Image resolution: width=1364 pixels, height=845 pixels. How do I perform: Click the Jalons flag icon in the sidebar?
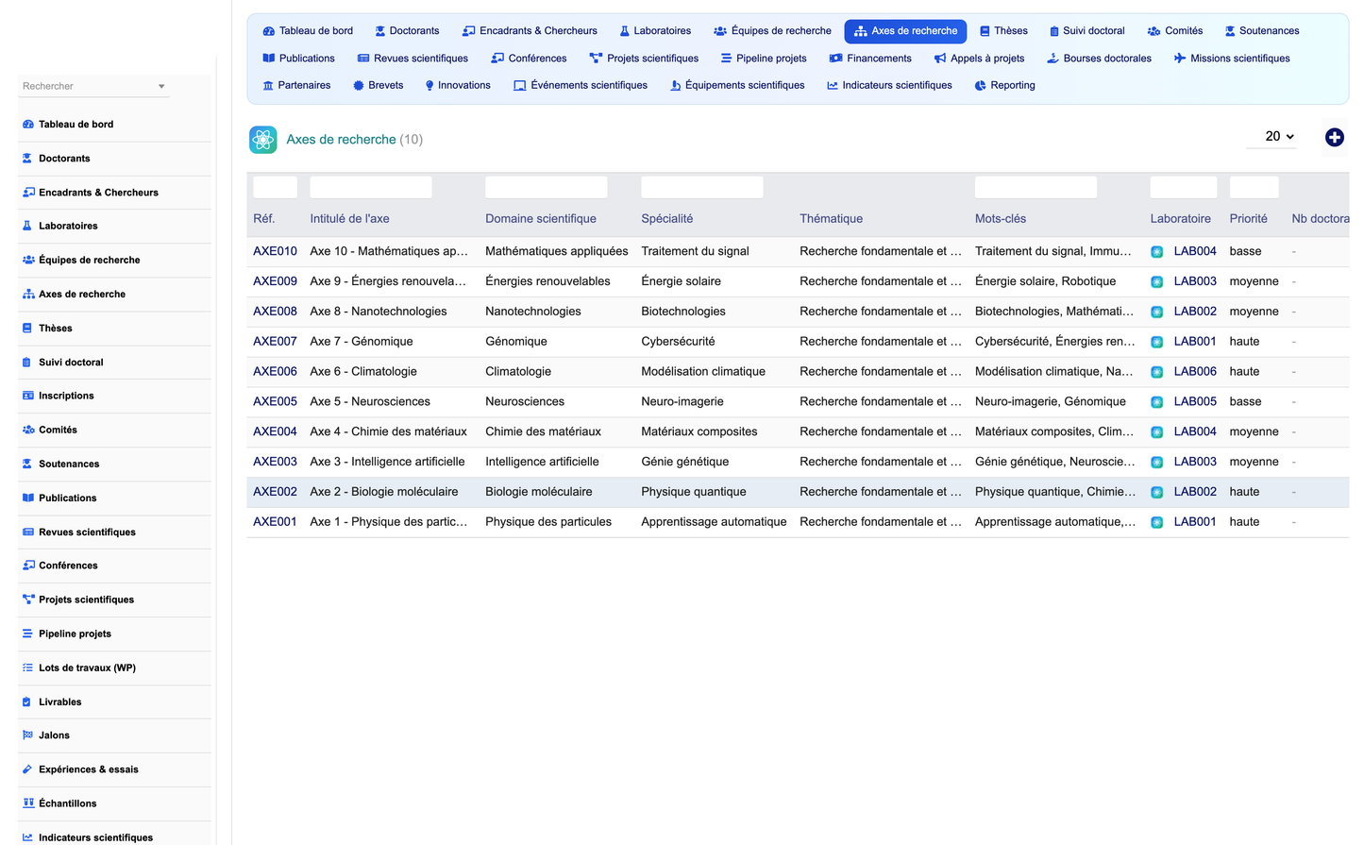coord(27,735)
